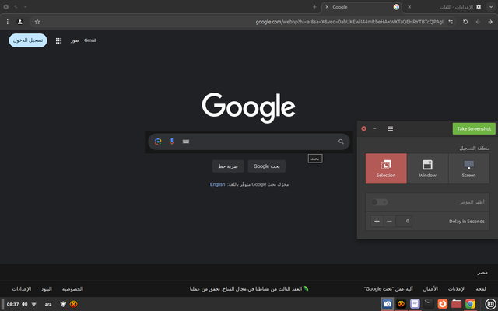
Task: Click the black-orange hexagon app in taskbar
Action: pos(402,304)
